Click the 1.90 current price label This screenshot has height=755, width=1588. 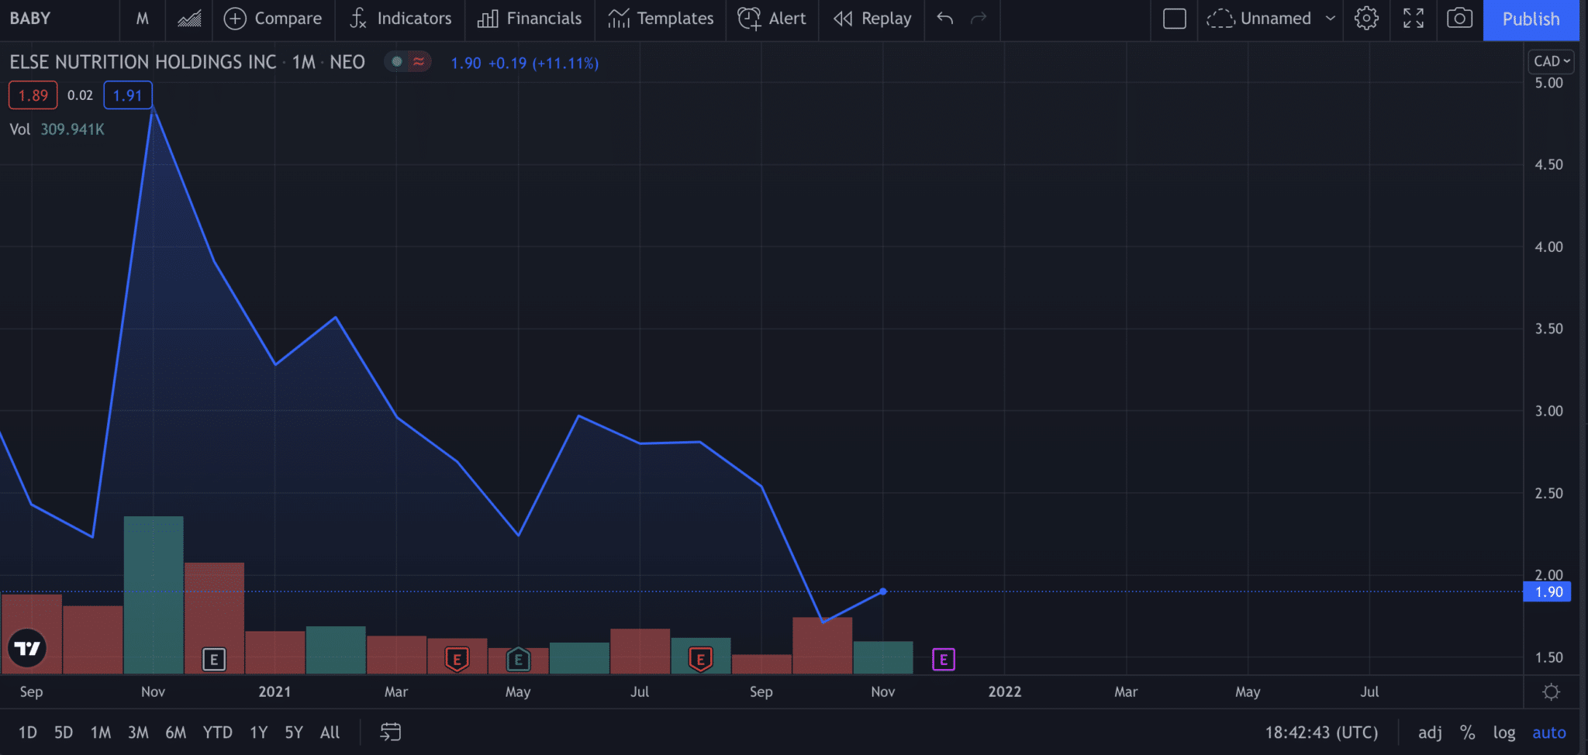coord(1548,592)
